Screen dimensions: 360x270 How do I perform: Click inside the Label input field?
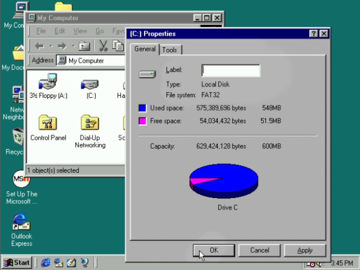pyautogui.click(x=230, y=70)
